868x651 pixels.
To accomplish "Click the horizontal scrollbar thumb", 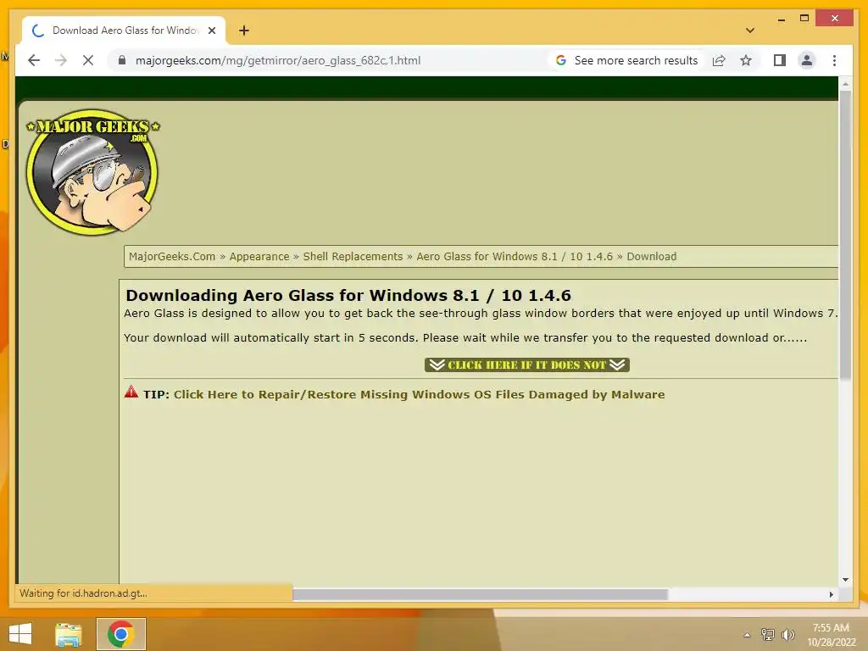I will (x=480, y=594).
